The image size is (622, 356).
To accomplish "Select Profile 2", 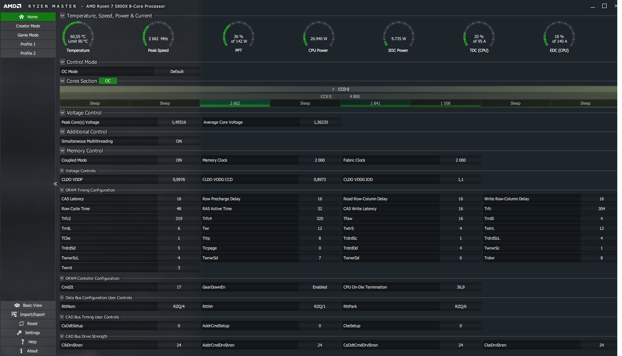I will pos(28,53).
